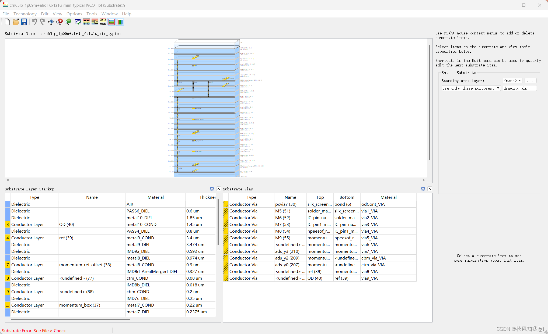Run the substrate check icon
The width and height of the screenshot is (548, 334).
point(78,22)
